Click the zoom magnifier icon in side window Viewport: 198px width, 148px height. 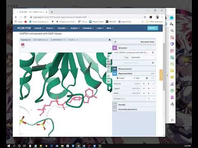pyautogui.click(x=172, y=31)
